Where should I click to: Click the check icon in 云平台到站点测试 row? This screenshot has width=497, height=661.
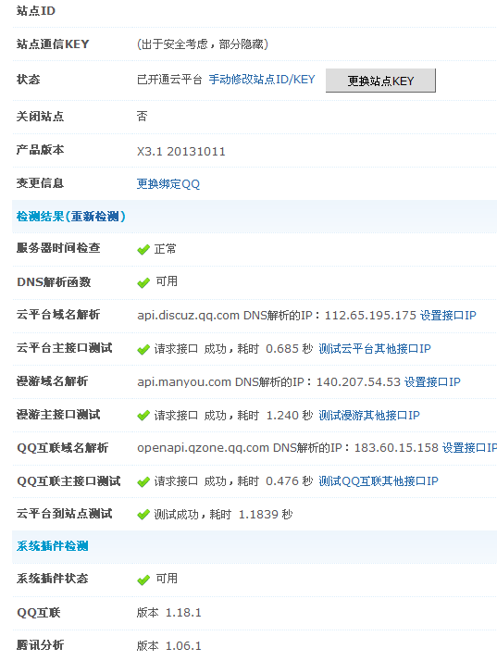click(143, 515)
